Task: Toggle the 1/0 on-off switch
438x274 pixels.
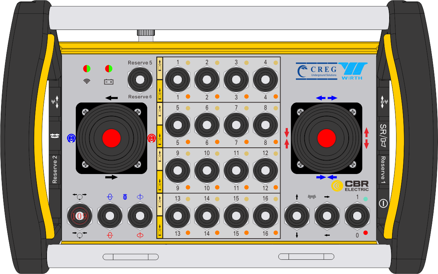Action: [x=357, y=216]
